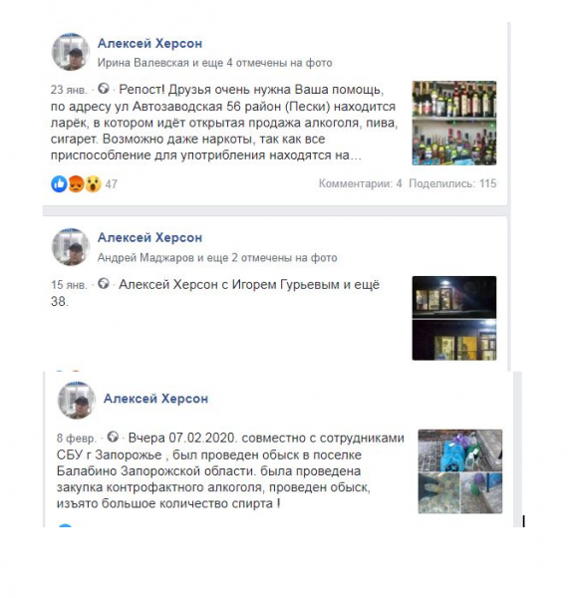The height and width of the screenshot is (598, 574).
Task: Open the Алексей Херсон name link on the first post
Action: [149, 44]
